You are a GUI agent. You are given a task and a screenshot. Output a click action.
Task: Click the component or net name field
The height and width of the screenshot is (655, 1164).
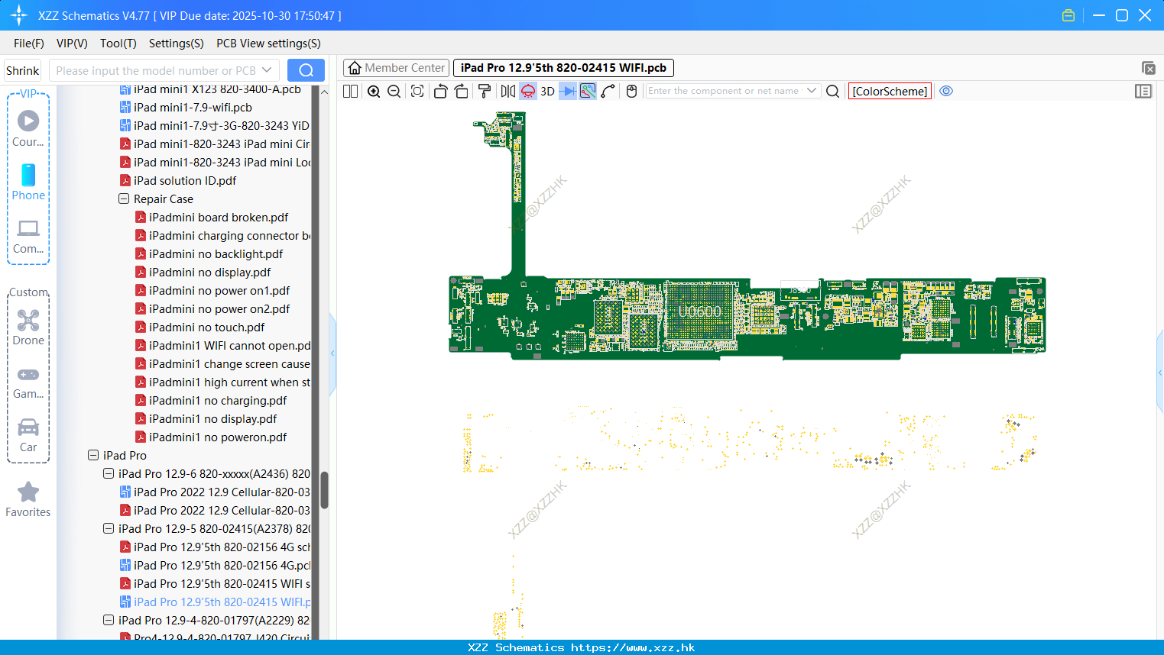[x=725, y=91]
